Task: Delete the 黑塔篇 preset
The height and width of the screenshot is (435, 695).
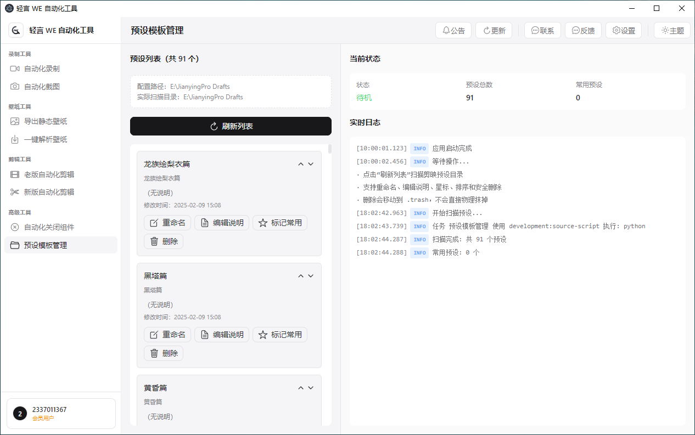Action: coord(163,353)
